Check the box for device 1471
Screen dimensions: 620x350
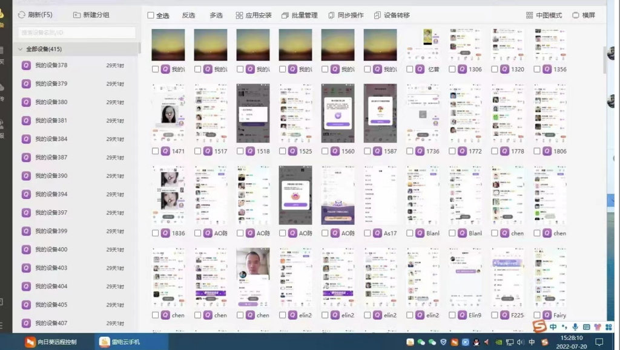156,151
